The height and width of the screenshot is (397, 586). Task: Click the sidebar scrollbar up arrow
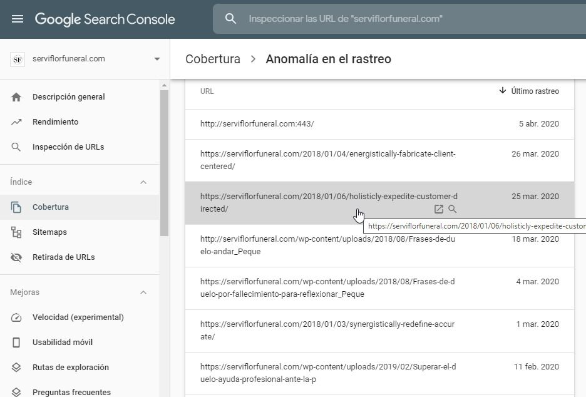pyautogui.click(x=164, y=86)
